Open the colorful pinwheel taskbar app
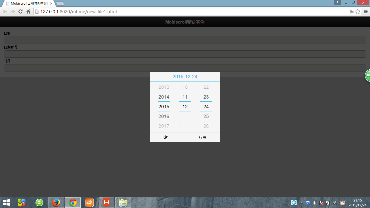Image resolution: width=370 pixels, height=208 pixels. point(22,203)
